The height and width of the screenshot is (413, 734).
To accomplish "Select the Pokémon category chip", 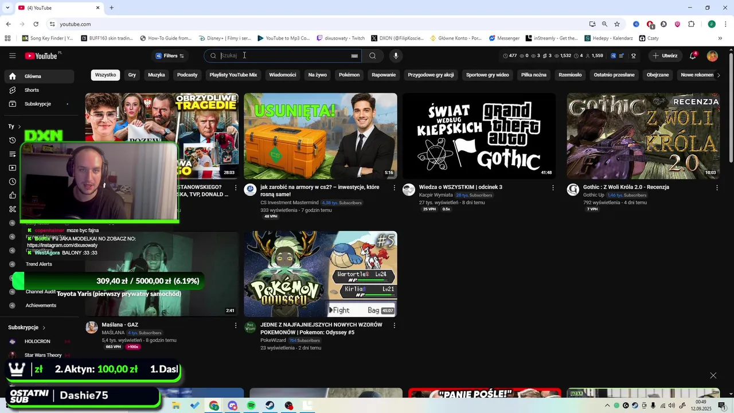I will pyautogui.click(x=349, y=75).
